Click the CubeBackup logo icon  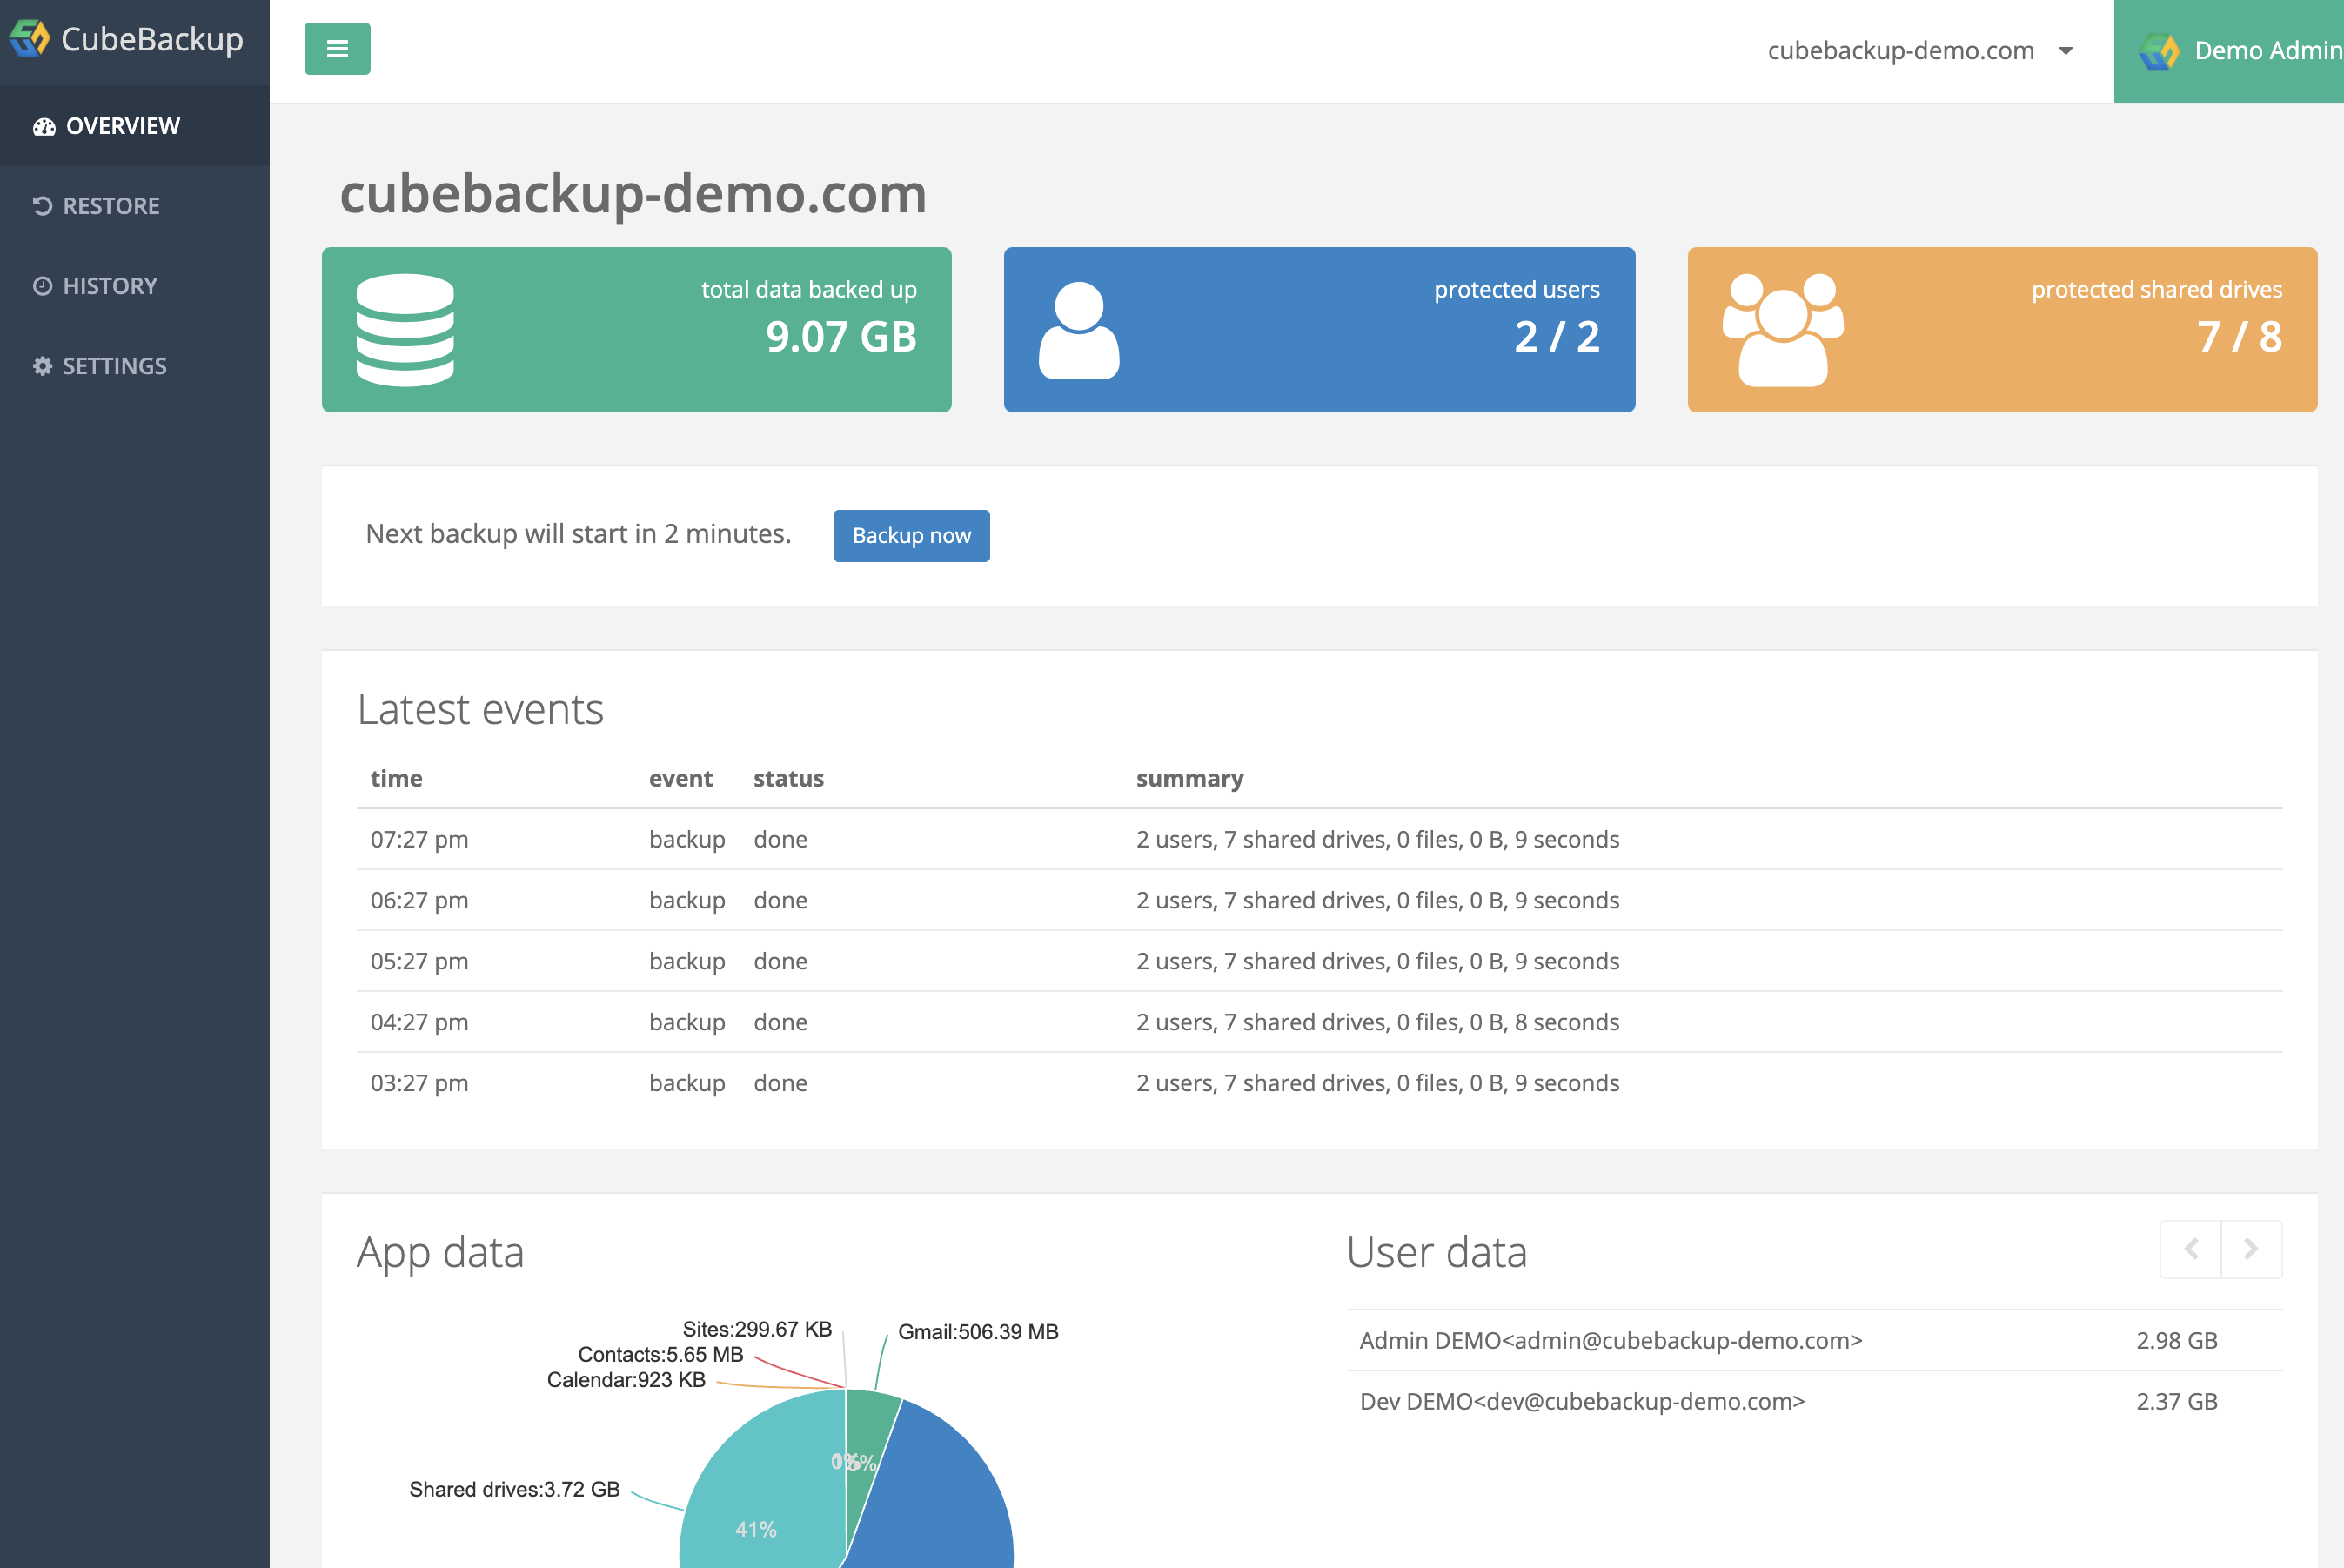tap(29, 39)
